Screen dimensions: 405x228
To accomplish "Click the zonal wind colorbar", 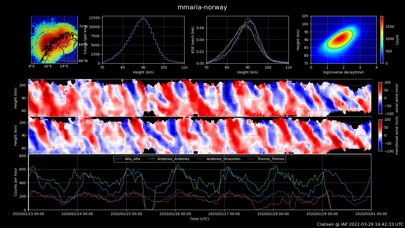I will 380,98.
